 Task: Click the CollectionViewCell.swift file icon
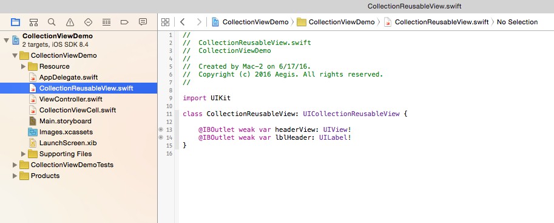(33, 110)
